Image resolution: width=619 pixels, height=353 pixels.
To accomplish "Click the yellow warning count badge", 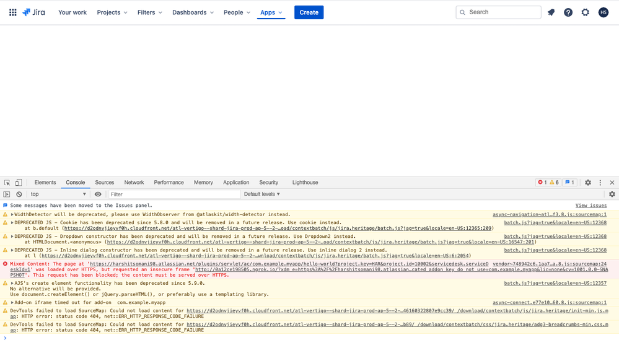I will pyautogui.click(x=555, y=182).
